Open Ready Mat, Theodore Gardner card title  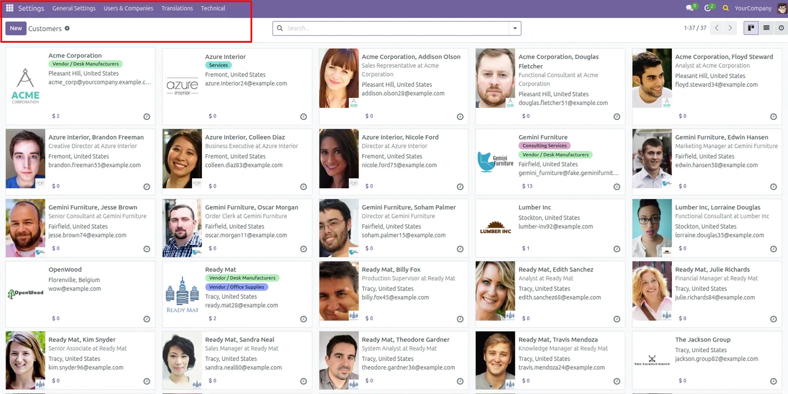coord(405,340)
